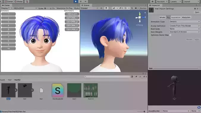Click animation button 5 in Game view
The image size is (201, 113).
pos(8,29)
